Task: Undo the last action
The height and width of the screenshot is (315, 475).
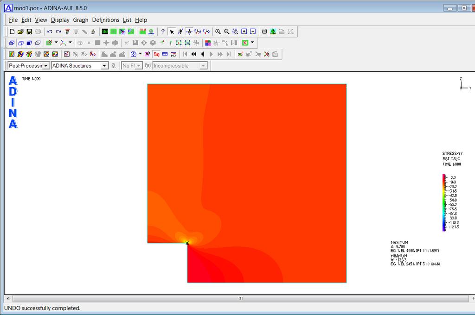Action: coord(50,31)
